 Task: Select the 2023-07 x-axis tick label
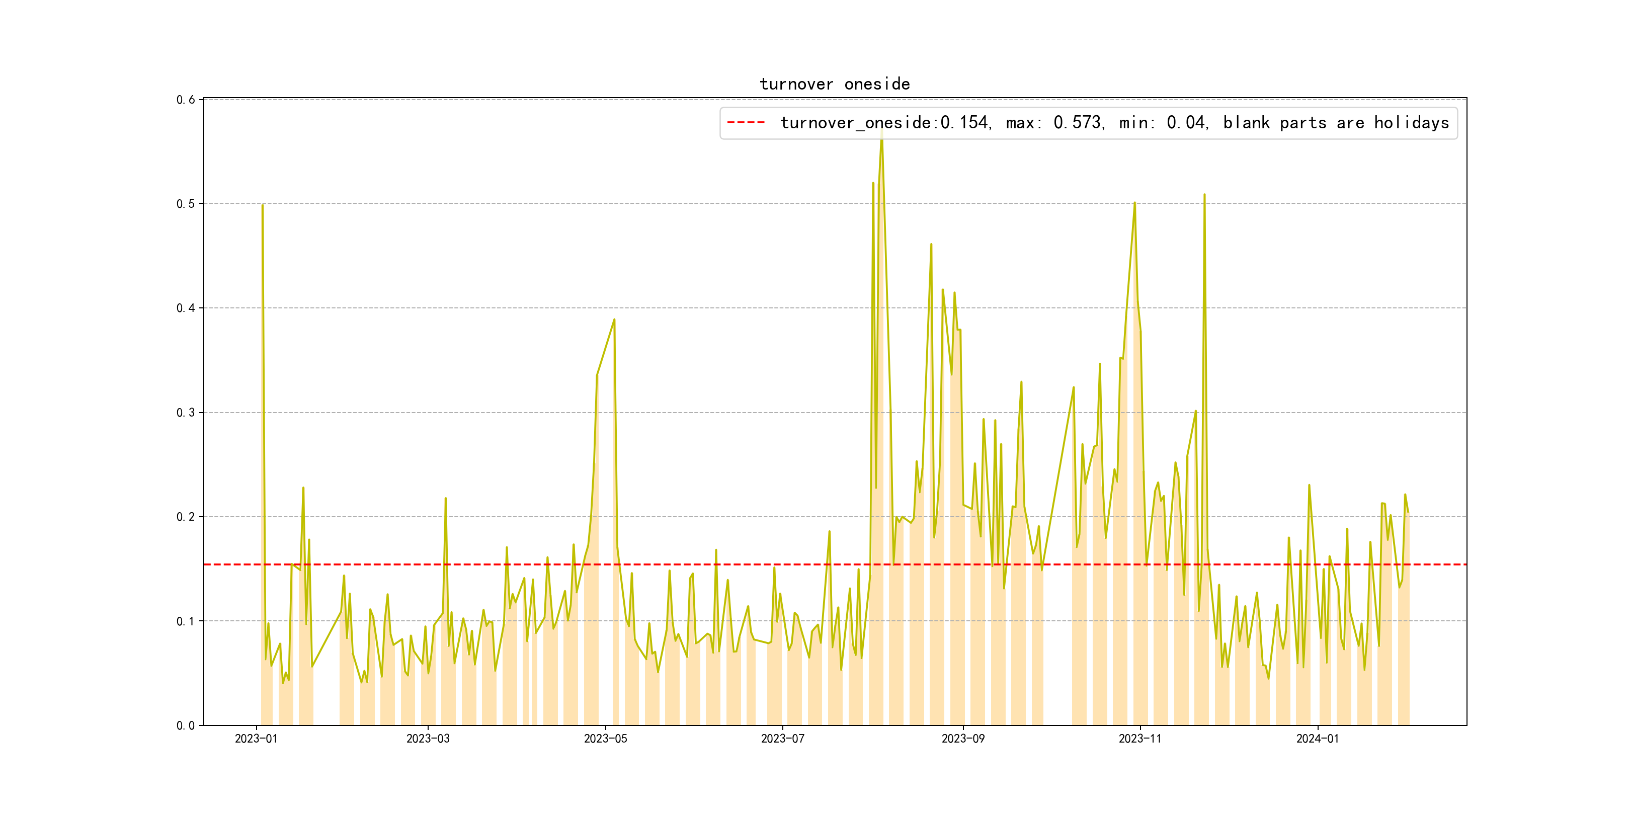tap(783, 739)
